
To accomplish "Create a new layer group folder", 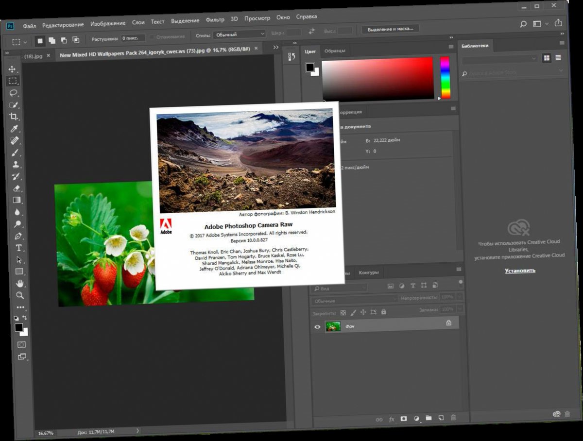I will [x=429, y=418].
